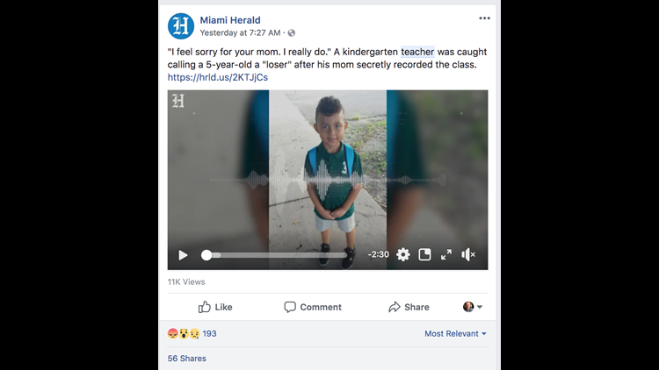
Task: Open video settings gear
Action: point(403,255)
